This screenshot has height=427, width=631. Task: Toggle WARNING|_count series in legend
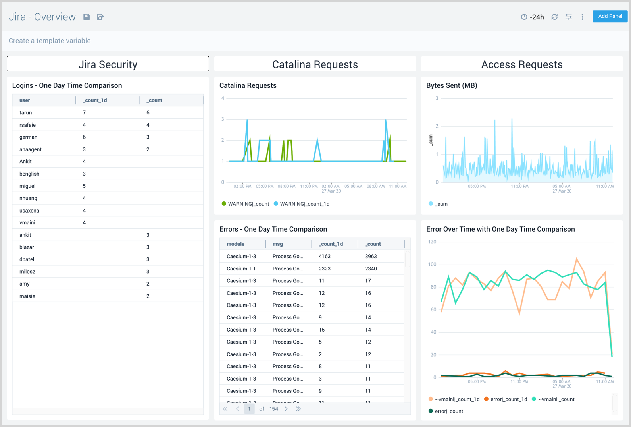[248, 204]
